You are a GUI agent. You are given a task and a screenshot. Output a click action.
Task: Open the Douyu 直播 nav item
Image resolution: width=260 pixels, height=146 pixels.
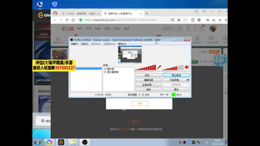(88, 29)
